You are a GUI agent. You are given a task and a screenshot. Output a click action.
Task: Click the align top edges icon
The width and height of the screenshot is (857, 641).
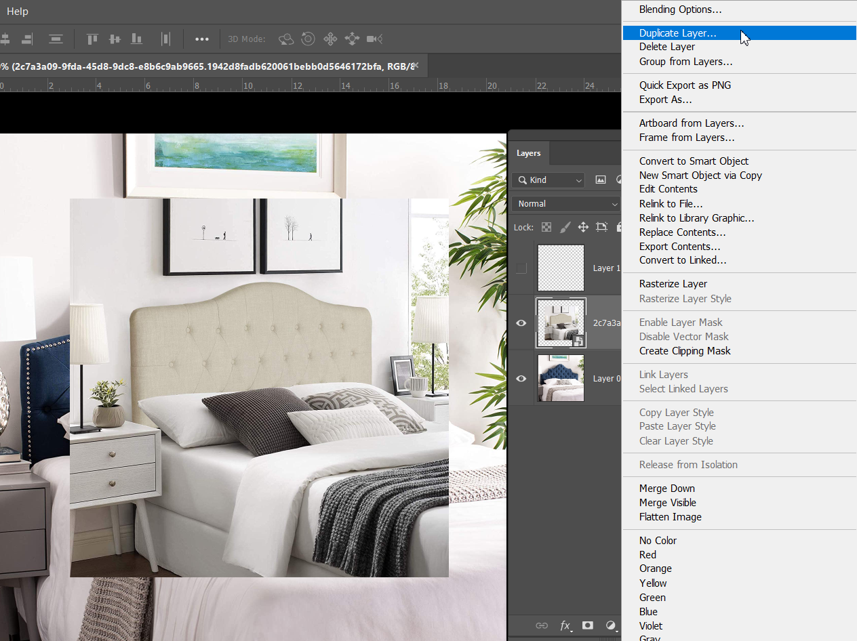[93, 39]
